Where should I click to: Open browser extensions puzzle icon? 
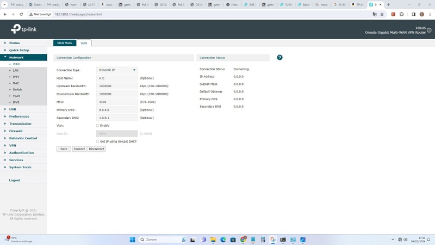tap(401, 14)
